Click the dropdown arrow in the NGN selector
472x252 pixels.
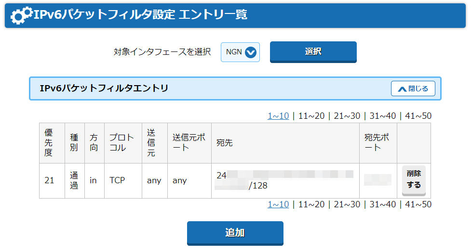click(250, 52)
